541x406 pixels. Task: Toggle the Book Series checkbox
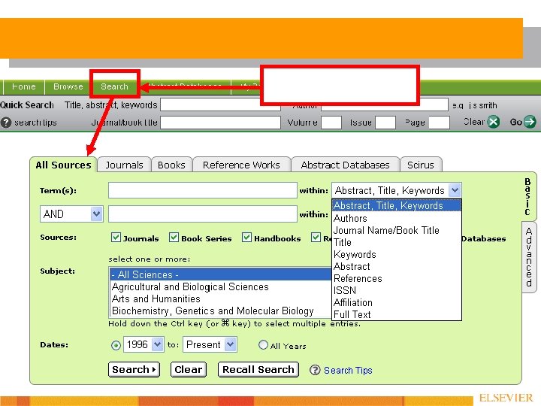[x=174, y=237]
